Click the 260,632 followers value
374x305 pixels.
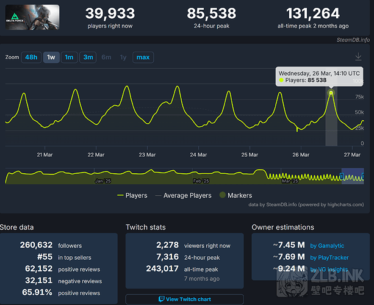(x=36, y=245)
